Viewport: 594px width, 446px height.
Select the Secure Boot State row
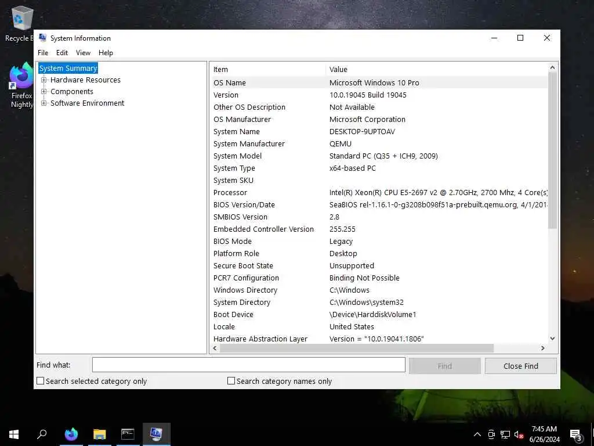[379, 266]
